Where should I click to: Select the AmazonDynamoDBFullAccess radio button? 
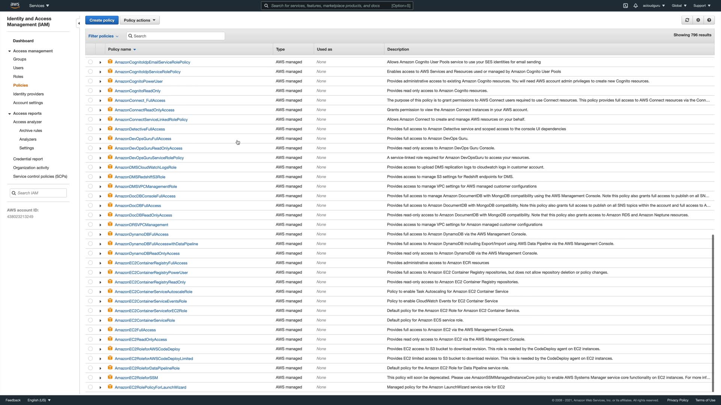click(x=91, y=234)
